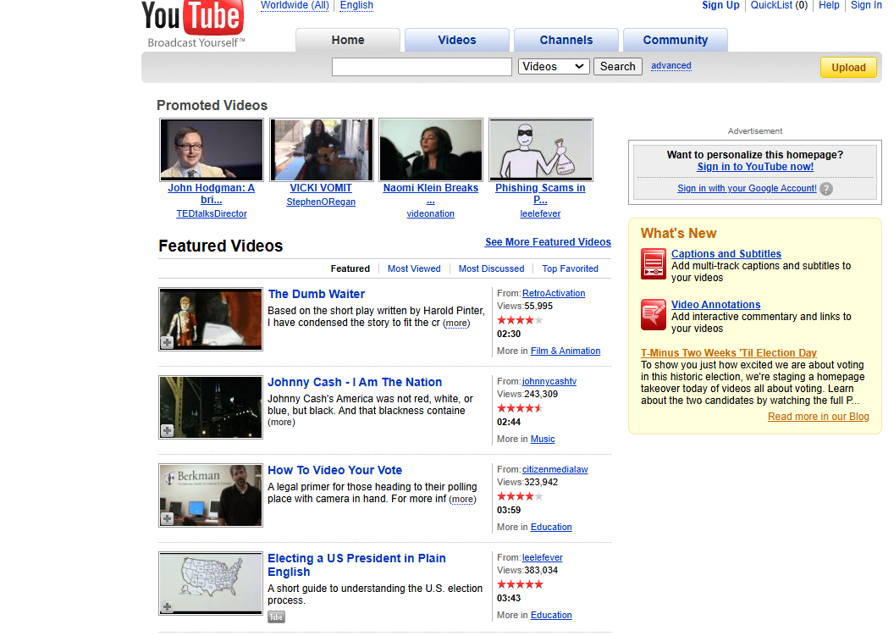The width and height of the screenshot is (894, 636).
Task: Open John Hodgman promoted video thumbnail
Action: coord(212,149)
